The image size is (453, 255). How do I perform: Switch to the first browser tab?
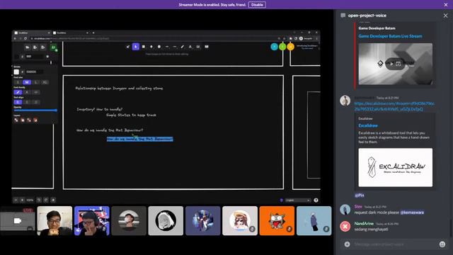tap(32, 33)
